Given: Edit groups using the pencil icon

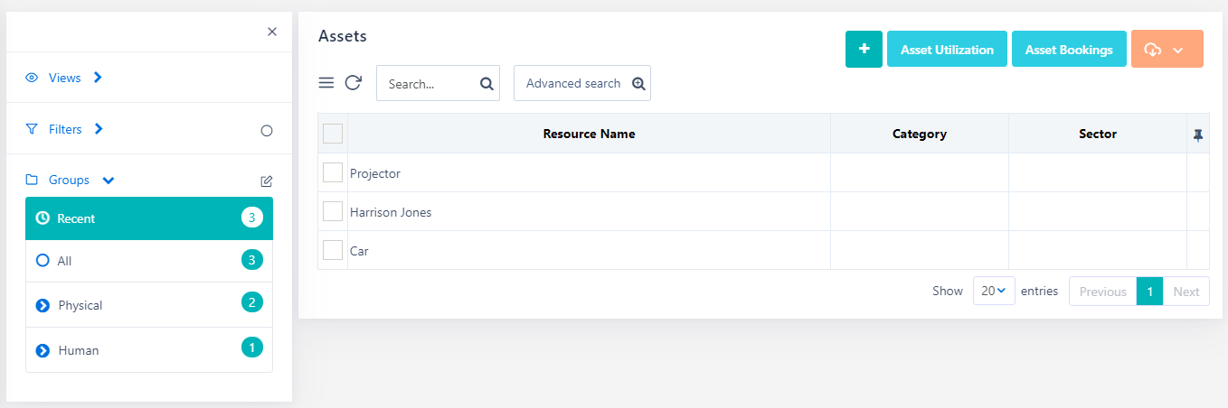Looking at the screenshot, I should [x=267, y=181].
